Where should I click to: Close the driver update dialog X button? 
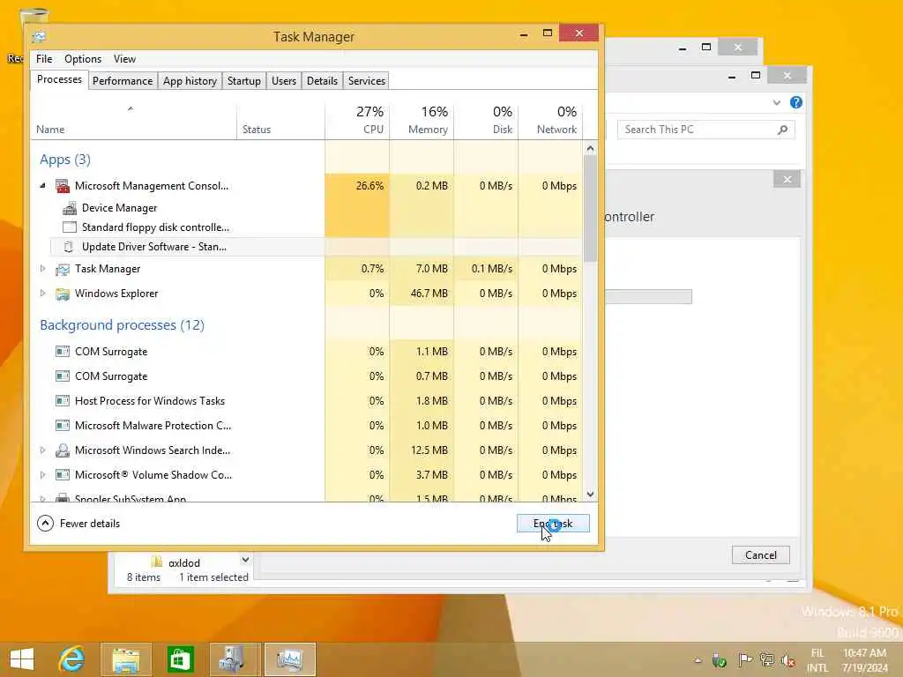pos(787,180)
